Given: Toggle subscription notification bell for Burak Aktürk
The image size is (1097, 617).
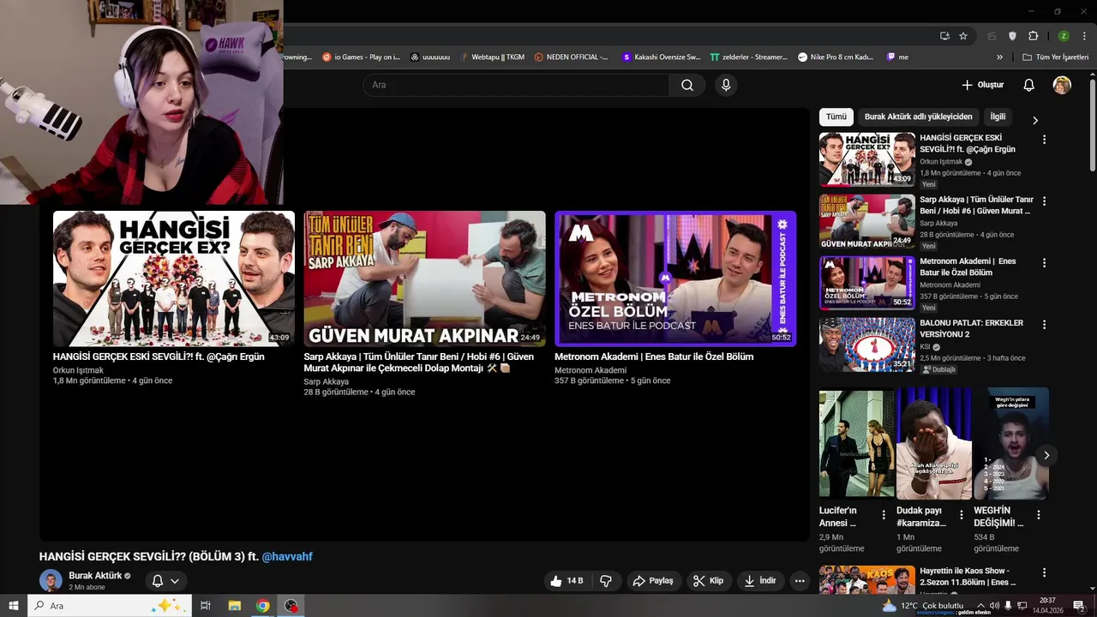Looking at the screenshot, I should 165,581.
